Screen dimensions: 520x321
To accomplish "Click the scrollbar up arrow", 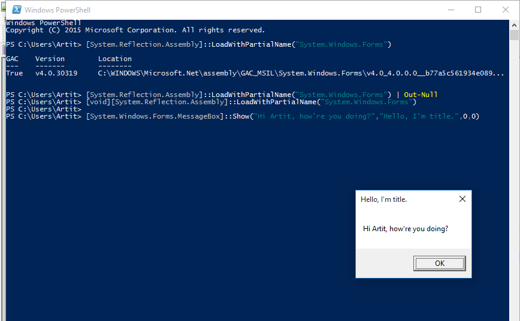I will tap(515, 25).
